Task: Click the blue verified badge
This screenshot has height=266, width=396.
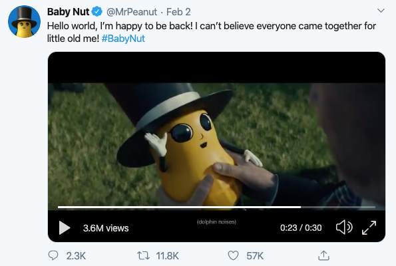Action: 97,11
